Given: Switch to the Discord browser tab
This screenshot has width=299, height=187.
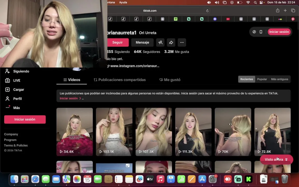Looking at the screenshot, I should (x=215, y=19).
